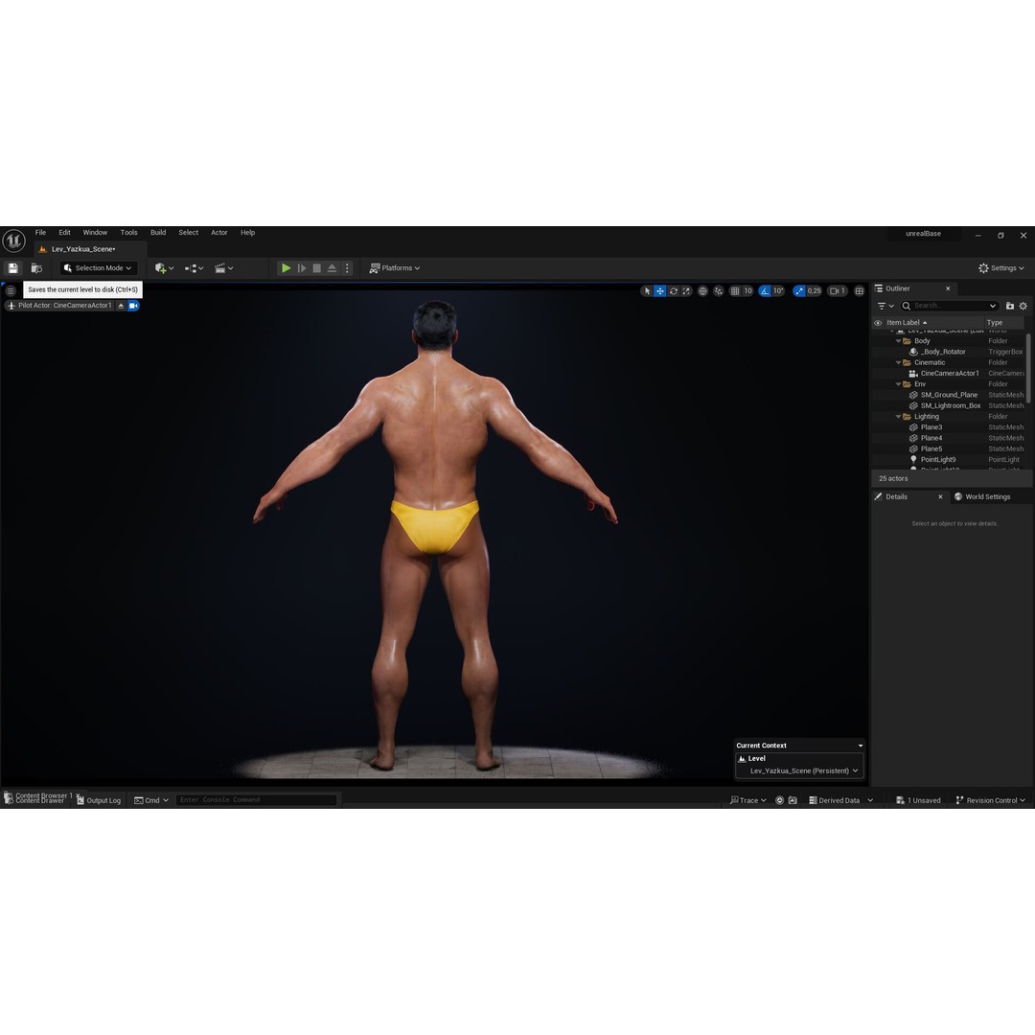
Task: Open play options three-dot menu
Action: click(x=347, y=268)
